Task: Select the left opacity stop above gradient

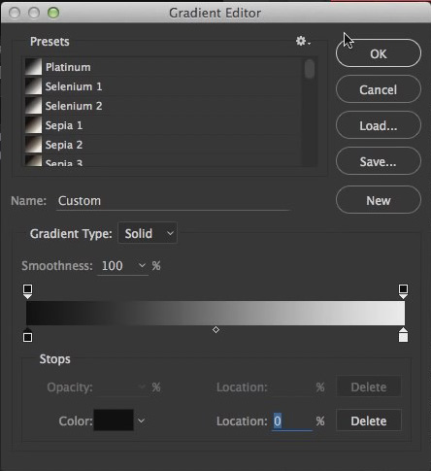Action: 28,291
